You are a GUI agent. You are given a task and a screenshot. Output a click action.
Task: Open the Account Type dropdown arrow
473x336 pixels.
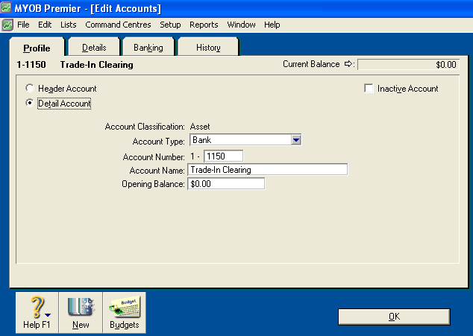coord(296,140)
